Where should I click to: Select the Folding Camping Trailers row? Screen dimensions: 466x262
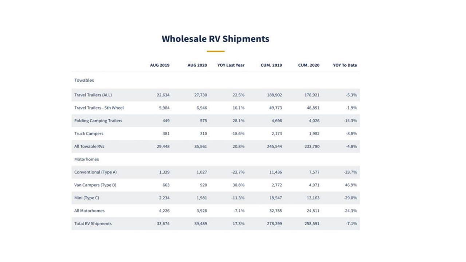click(216, 121)
